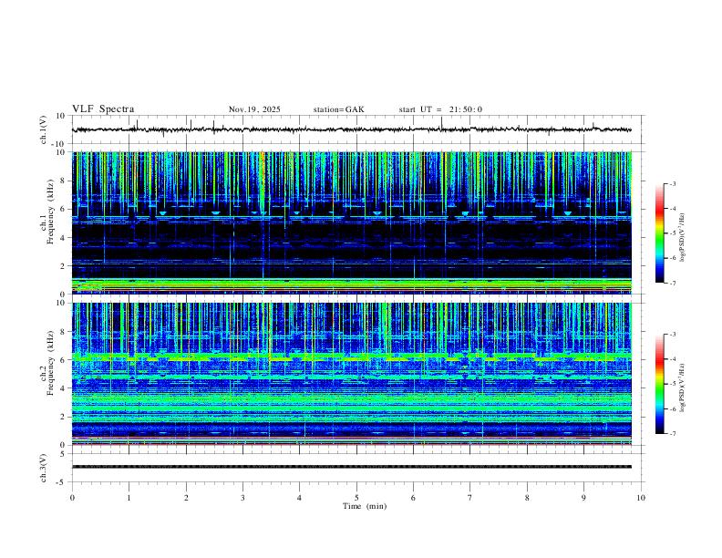Click the ch.2 "Frequency (kHz)" axis label
The image size is (722, 558).
(x=51, y=362)
